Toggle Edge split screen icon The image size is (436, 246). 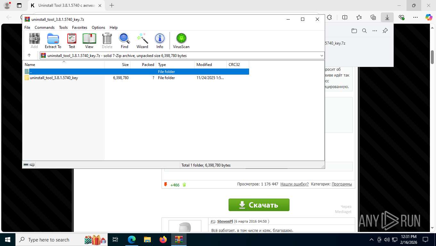tap(345, 17)
